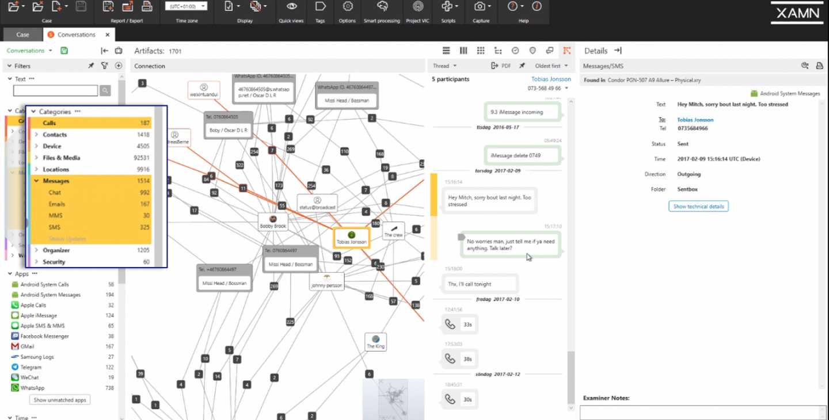This screenshot has height=420, width=829.
Task: Click Show unmatched apps button
Action: click(60, 400)
